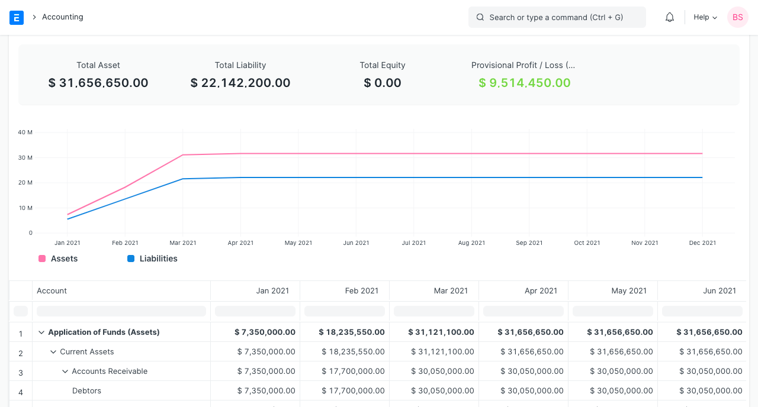
Task: Collapse the Application of Funds (Assets) row
Action: tap(41, 332)
